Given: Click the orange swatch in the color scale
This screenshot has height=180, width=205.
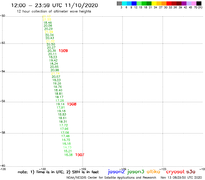Looking at the screenshot, I should 164,3.
